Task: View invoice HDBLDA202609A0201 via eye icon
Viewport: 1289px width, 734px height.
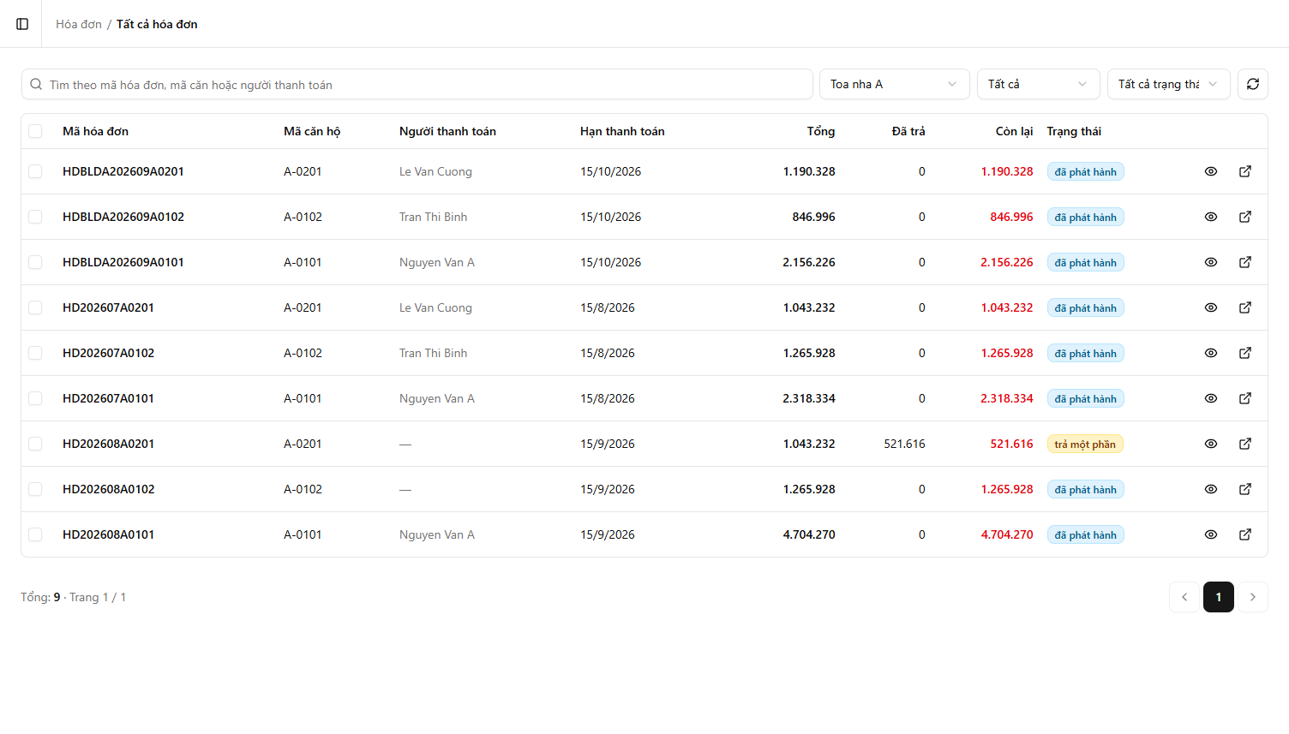Action: click(1211, 171)
